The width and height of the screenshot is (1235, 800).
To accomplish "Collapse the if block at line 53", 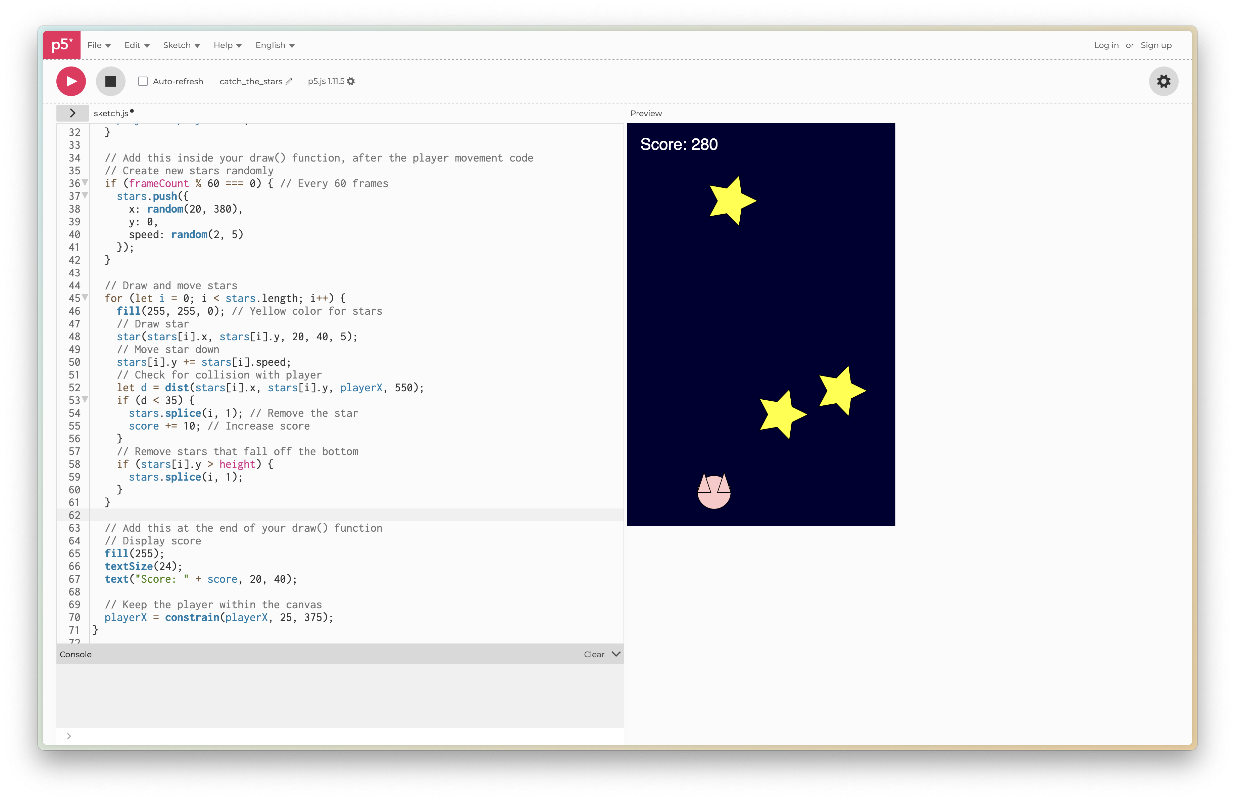I will pos(85,400).
